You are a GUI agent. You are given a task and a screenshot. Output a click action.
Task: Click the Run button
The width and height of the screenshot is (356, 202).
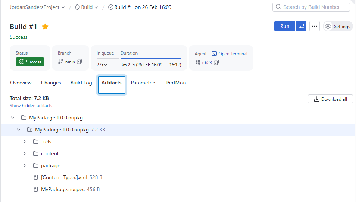click(285, 26)
